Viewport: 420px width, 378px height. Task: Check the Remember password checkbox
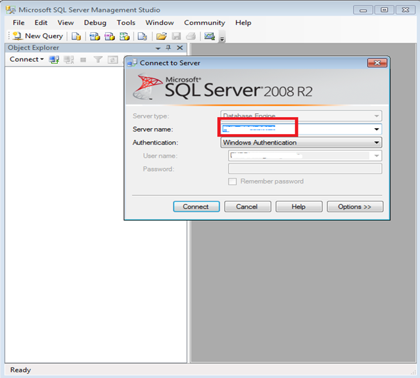pyautogui.click(x=232, y=181)
